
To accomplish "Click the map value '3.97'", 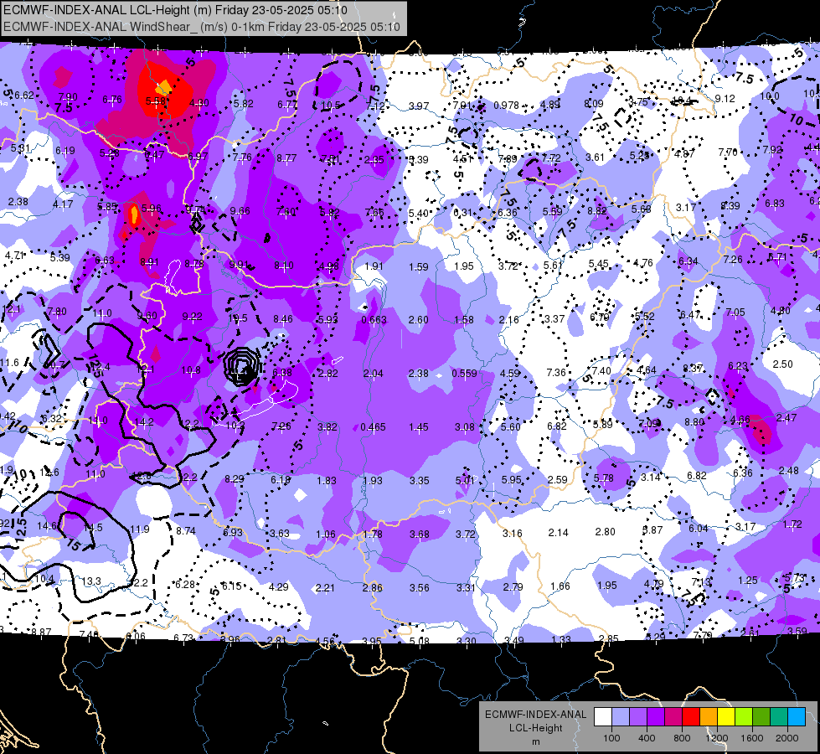I will click(419, 106).
